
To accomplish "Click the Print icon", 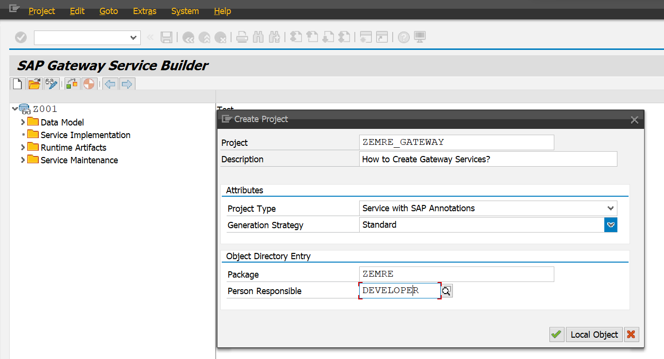I will coord(242,37).
